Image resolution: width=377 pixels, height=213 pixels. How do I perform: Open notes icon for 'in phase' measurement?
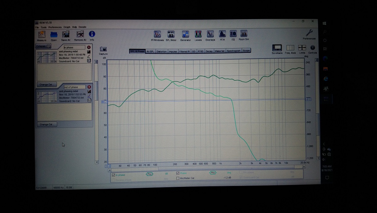pos(89,60)
